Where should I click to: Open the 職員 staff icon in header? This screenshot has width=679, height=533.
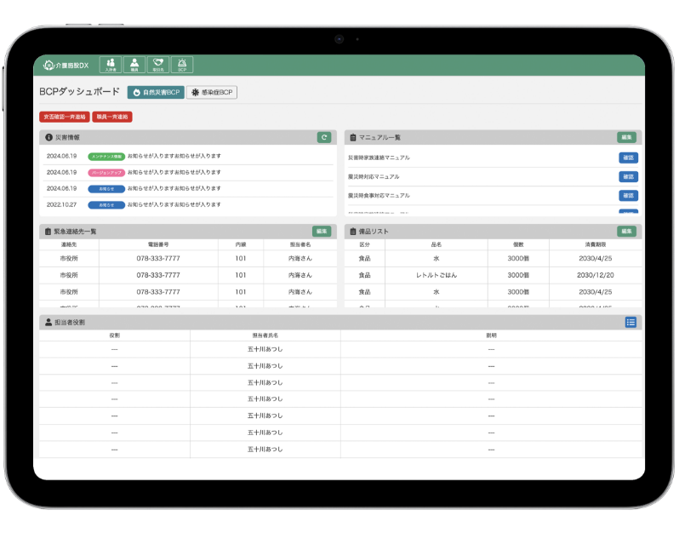(x=134, y=65)
